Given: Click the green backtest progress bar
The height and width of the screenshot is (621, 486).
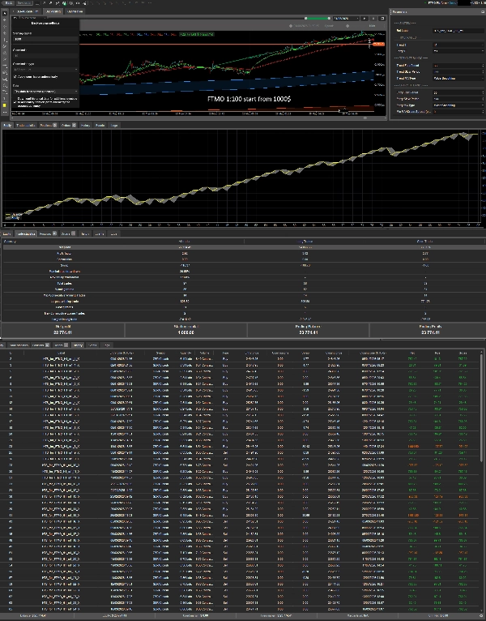Looking at the screenshot, I should [318, 18].
